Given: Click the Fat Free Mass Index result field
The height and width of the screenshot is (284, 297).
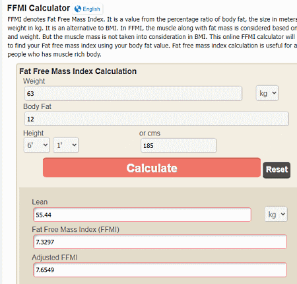Looking at the screenshot, I should point(160,242).
